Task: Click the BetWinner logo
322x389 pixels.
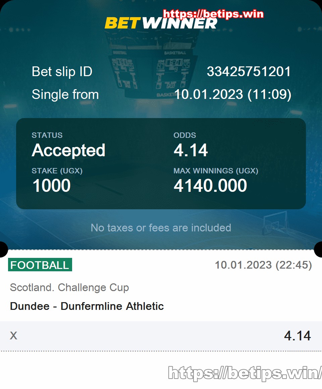Action: point(161,23)
